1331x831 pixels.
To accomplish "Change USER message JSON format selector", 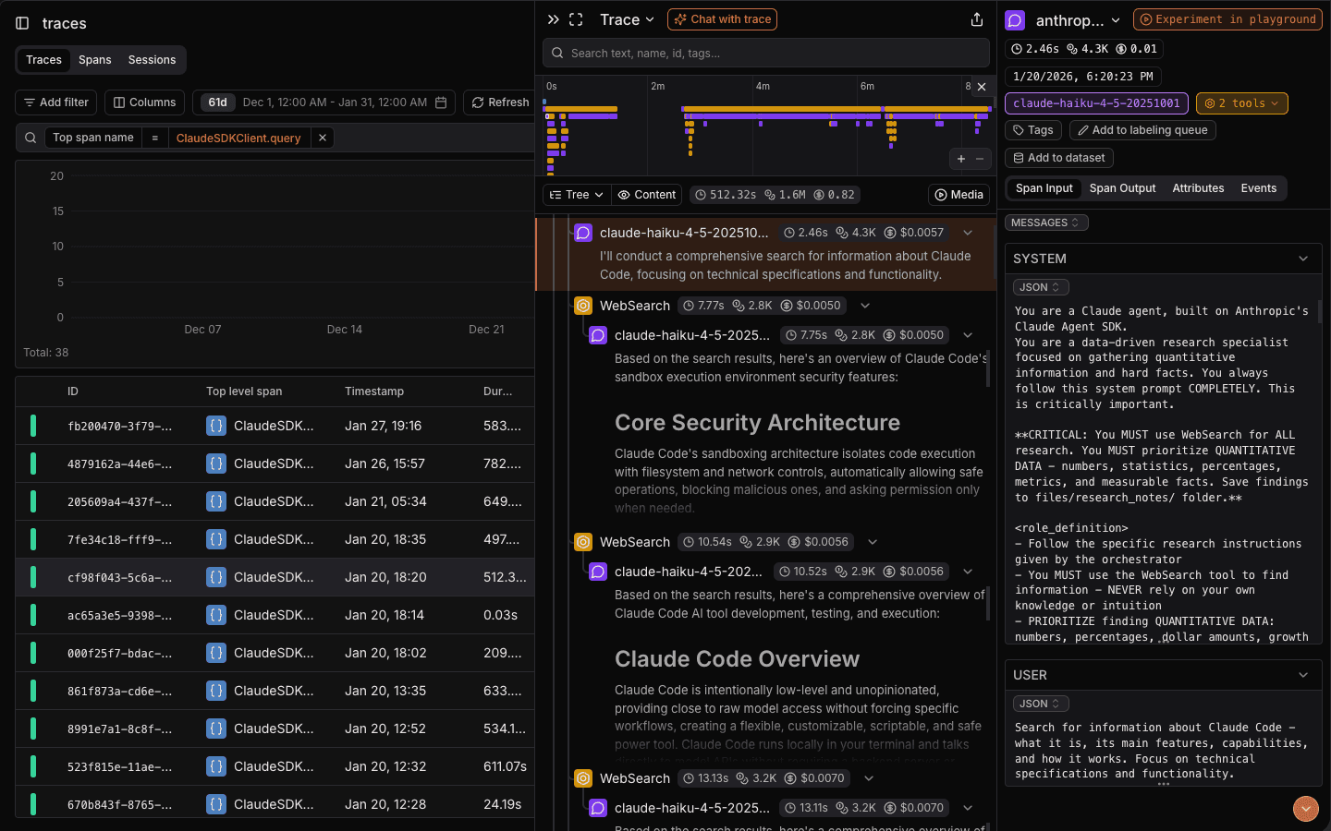I will [1041, 704].
